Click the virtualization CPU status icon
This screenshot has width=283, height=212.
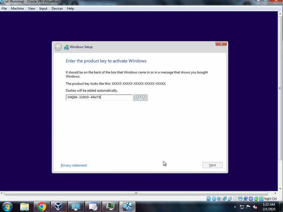pyautogui.click(x=251, y=199)
